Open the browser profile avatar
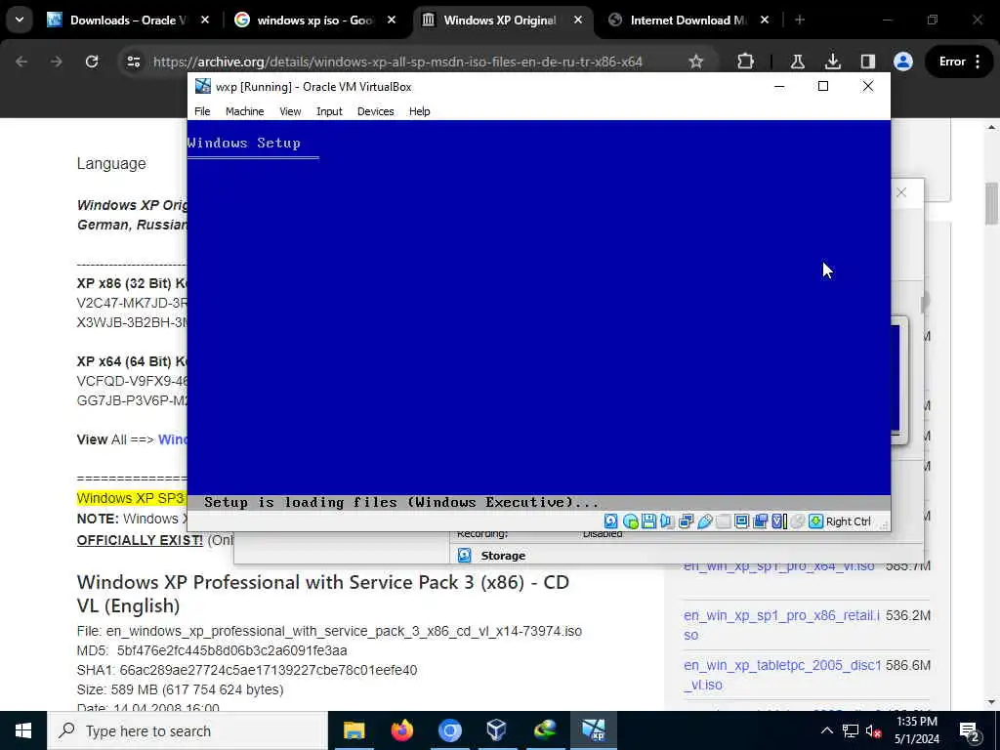Viewport: 1000px width, 750px height. pos(903,62)
